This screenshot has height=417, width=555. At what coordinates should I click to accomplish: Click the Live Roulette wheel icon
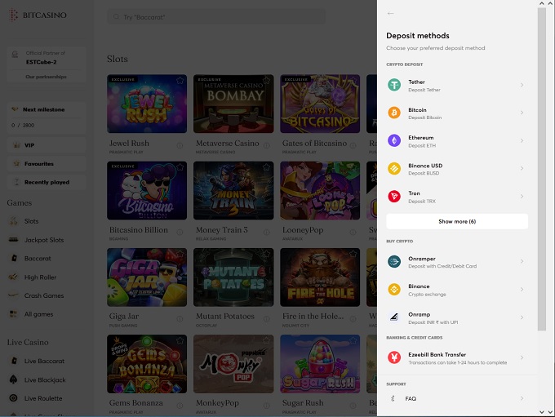tap(13, 398)
